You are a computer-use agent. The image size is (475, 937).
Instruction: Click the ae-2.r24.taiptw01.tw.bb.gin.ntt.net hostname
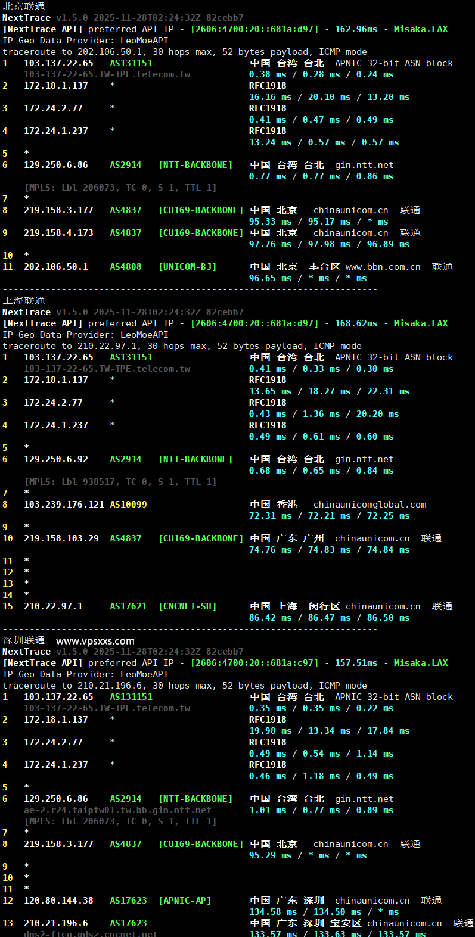117,810
